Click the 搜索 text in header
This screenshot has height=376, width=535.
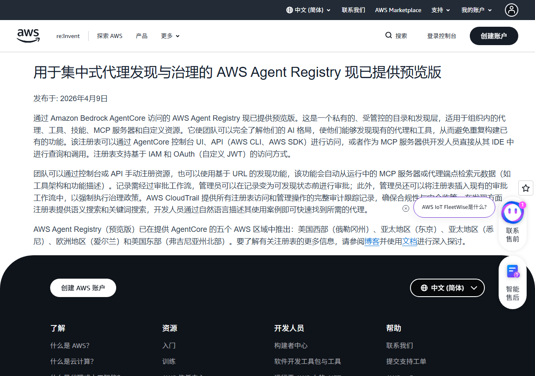coord(401,36)
